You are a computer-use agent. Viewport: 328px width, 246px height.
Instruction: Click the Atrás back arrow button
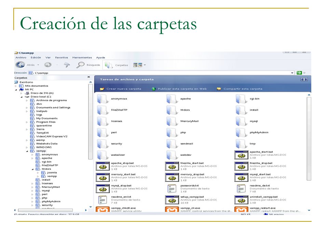tap(20, 65)
